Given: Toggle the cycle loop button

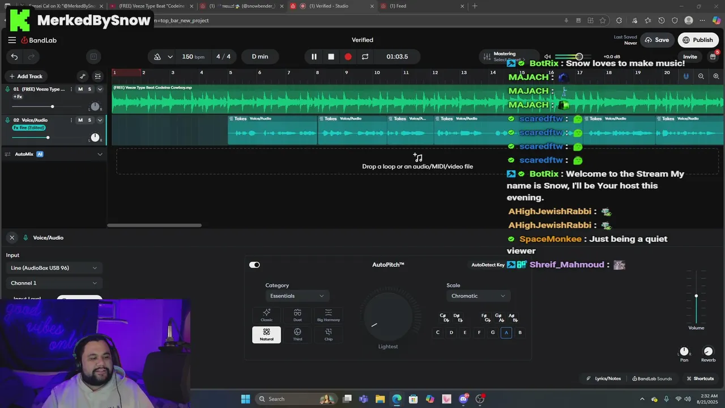Looking at the screenshot, I should click(x=365, y=57).
